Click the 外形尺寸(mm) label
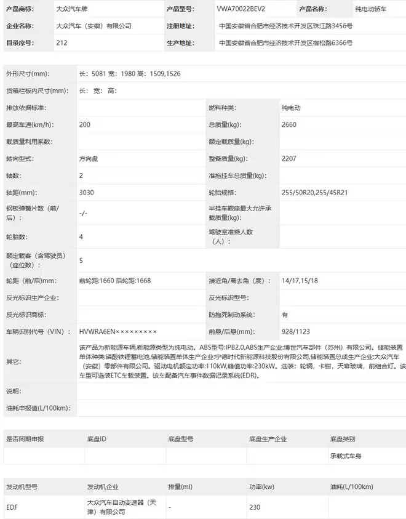The width and height of the screenshot is (406, 519). [28, 73]
